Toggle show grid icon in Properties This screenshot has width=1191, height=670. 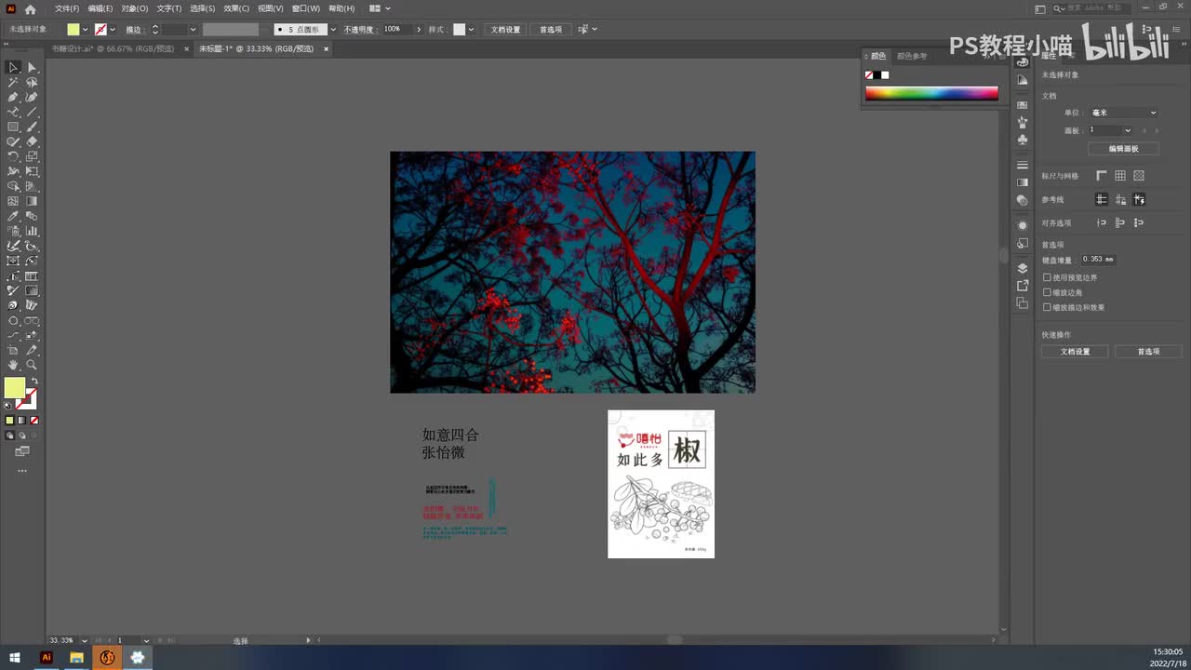pos(1120,176)
